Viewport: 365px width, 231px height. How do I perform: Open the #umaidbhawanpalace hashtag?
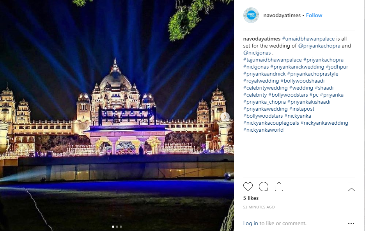(x=308, y=39)
